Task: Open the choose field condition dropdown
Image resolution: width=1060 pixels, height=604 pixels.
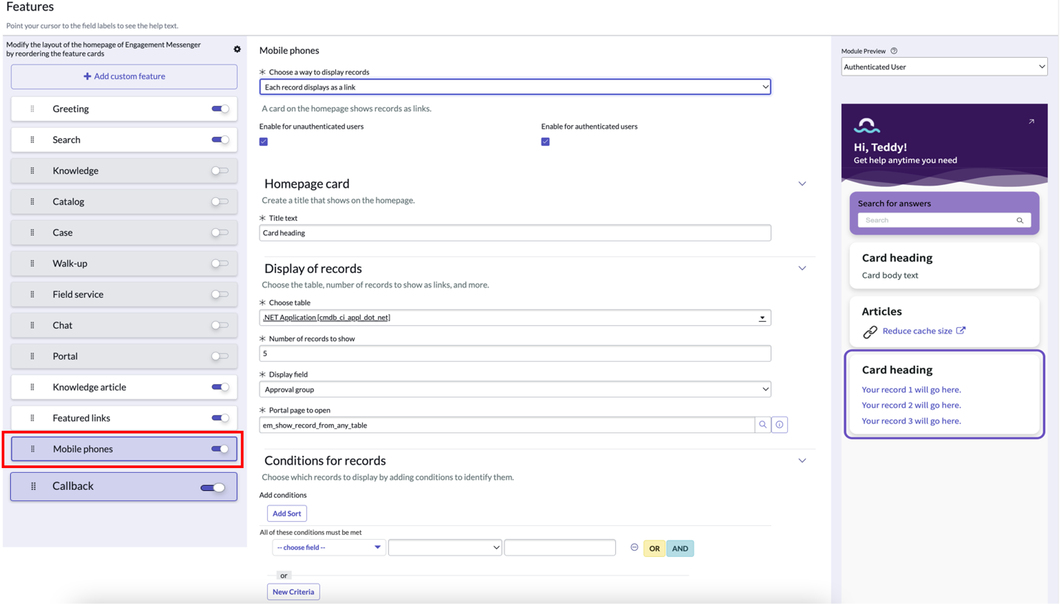Action: [329, 548]
